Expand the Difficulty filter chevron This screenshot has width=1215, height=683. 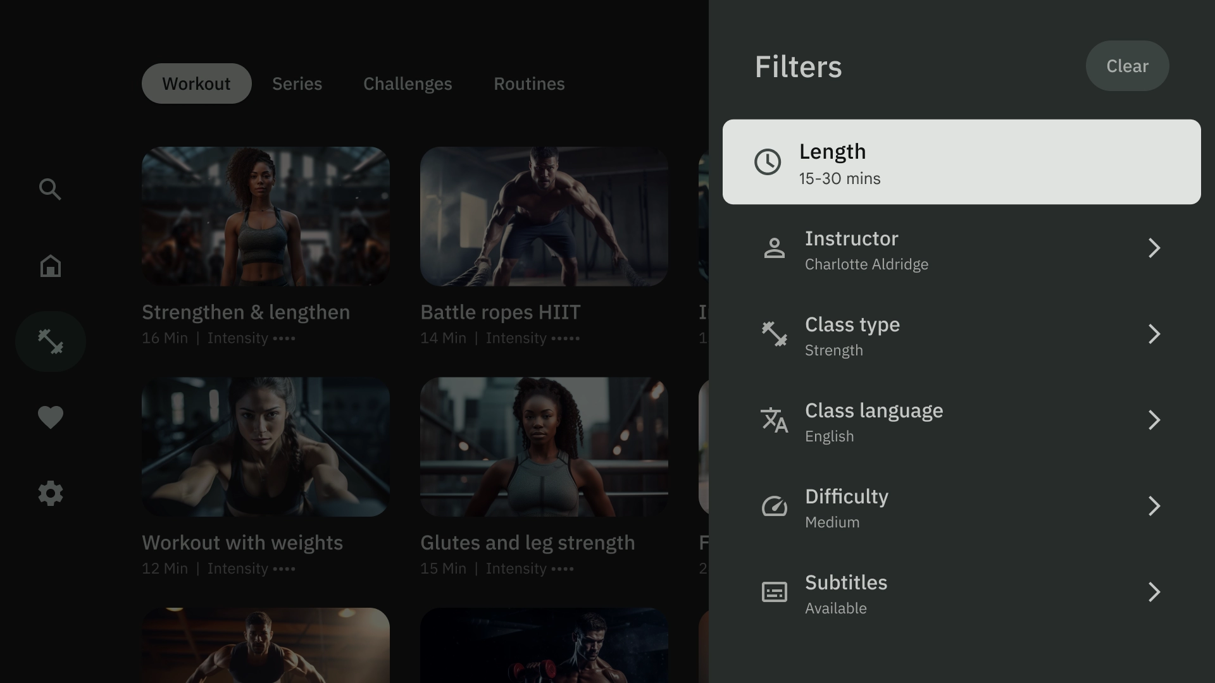click(x=1155, y=507)
